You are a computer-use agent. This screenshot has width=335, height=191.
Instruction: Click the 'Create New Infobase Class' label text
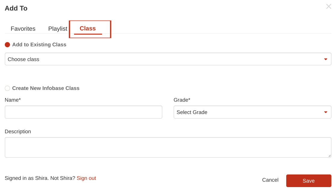[46, 88]
